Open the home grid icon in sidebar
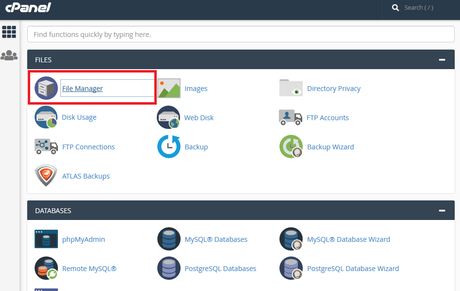460x291 pixels. (x=9, y=32)
